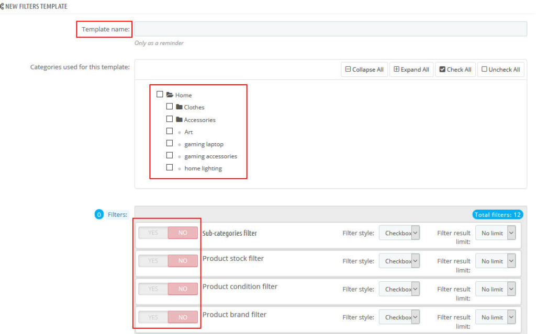Check the Art category checkbox
This screenshot has width=536, height=334.
[170, 131]
